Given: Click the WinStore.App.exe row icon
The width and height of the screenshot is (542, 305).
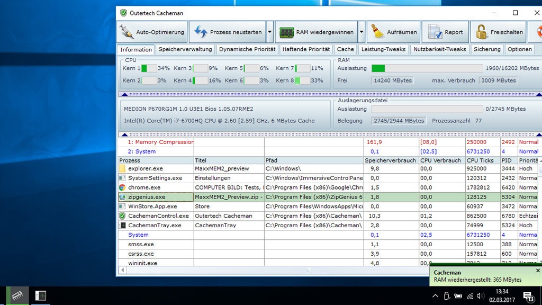Looking at the screenshot, I should 122,206.
